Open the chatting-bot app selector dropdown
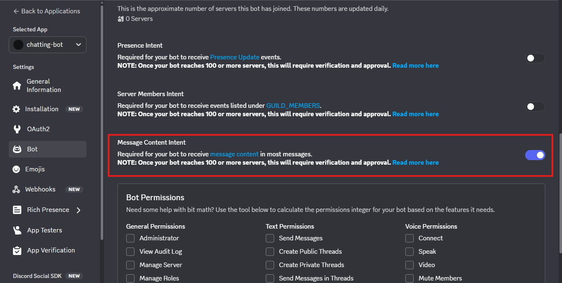 pyautogui.click(x=48, y=45)
